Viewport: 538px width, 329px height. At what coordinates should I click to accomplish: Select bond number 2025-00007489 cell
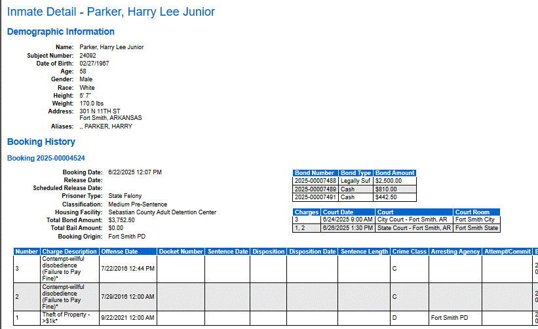315,189
